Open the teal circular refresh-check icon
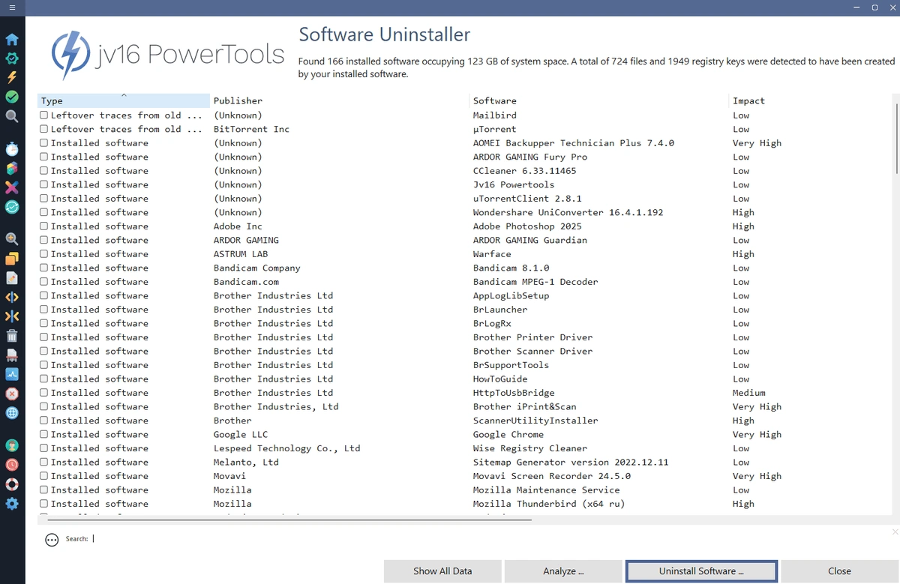This screenshot has height=584, width=900. coord(12,206)
